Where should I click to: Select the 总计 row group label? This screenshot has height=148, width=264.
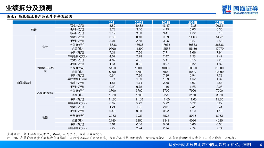(x=34, y=30)
